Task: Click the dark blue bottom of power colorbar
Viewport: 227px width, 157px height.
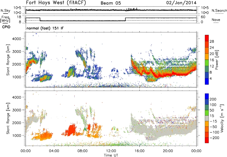Action: click(207, 81)
